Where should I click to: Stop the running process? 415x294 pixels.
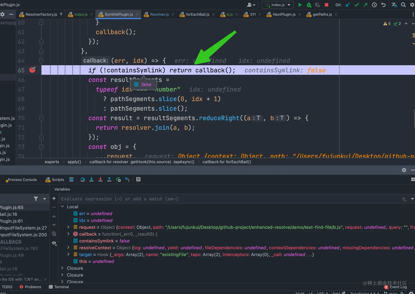pos(326,5)
